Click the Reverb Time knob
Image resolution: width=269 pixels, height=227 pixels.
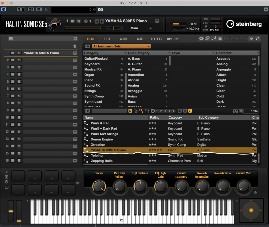[x=222, y=186]
